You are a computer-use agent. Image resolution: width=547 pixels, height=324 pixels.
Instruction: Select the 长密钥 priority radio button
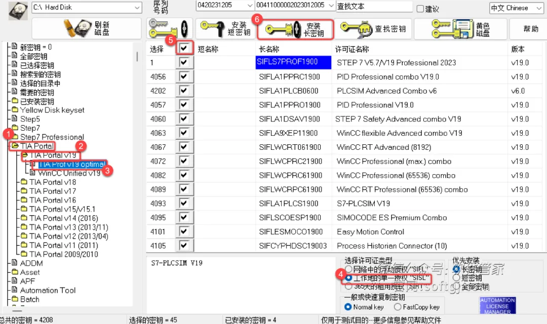(x=456, y=269)
